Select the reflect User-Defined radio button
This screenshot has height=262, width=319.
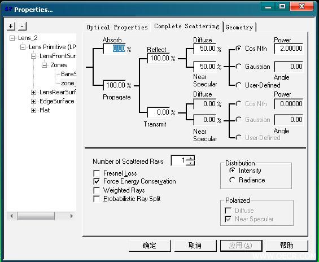pos(238,85)
